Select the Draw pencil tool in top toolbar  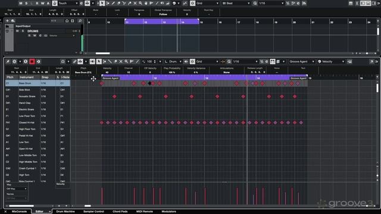click(x=113, y=3)
